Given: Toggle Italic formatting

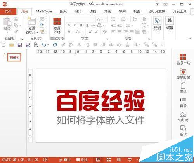Looking at the screenshot, I should click(x=75, y=25).
